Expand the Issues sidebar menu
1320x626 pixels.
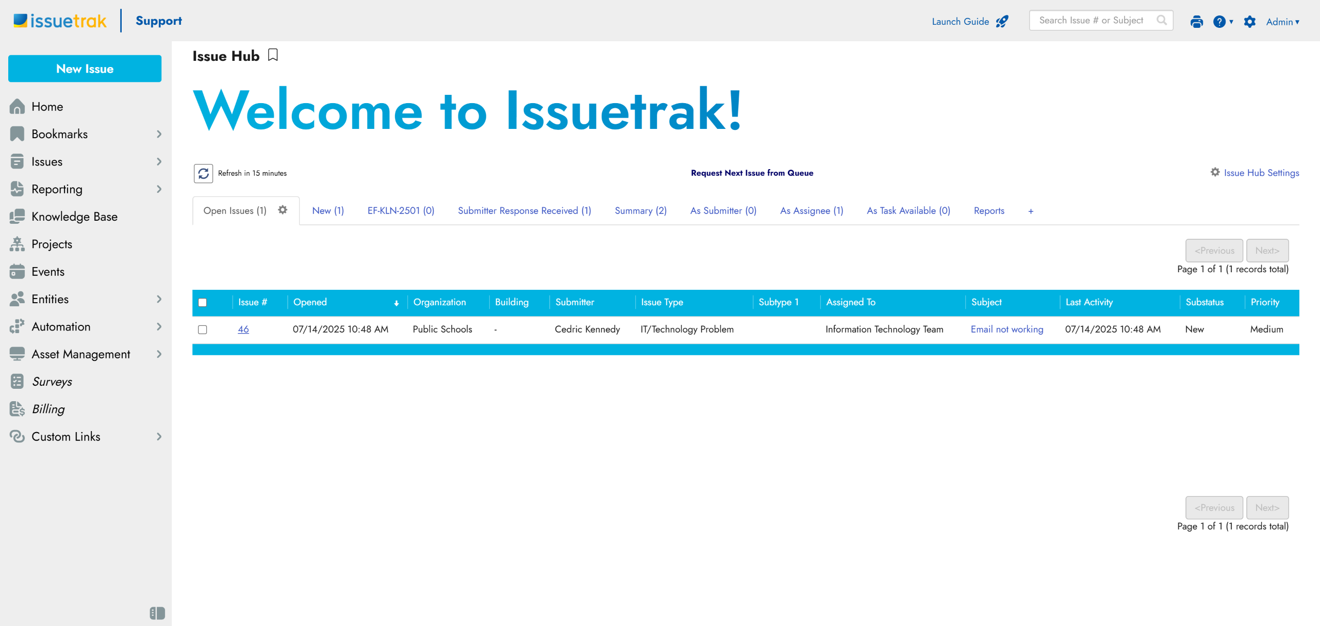tap(159, 161)
